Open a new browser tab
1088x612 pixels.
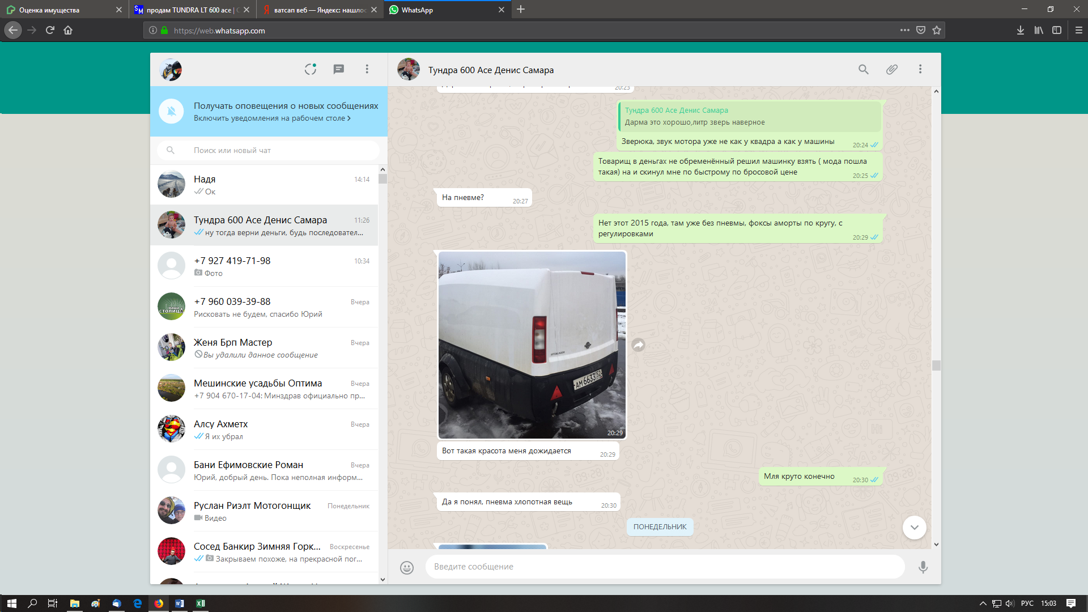pos(521,9)
